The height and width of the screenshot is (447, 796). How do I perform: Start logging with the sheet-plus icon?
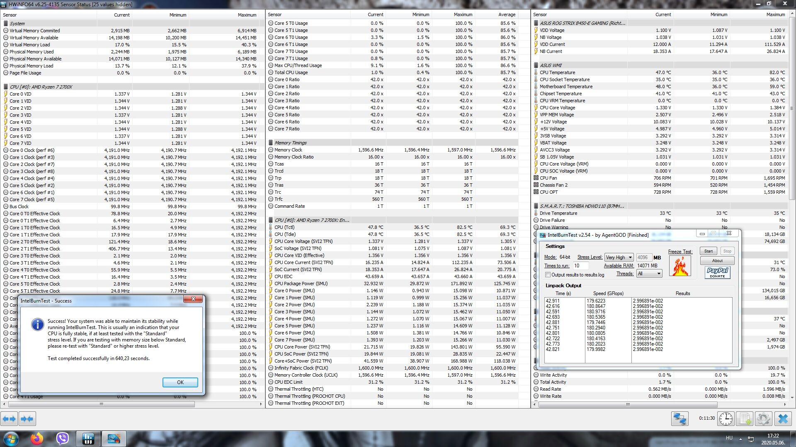click(x=745, y=419)
